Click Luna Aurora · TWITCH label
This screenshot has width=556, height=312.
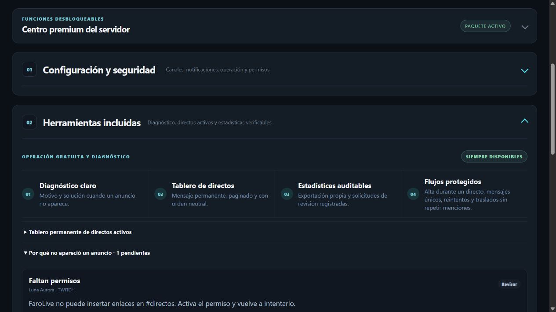point(52,290)
